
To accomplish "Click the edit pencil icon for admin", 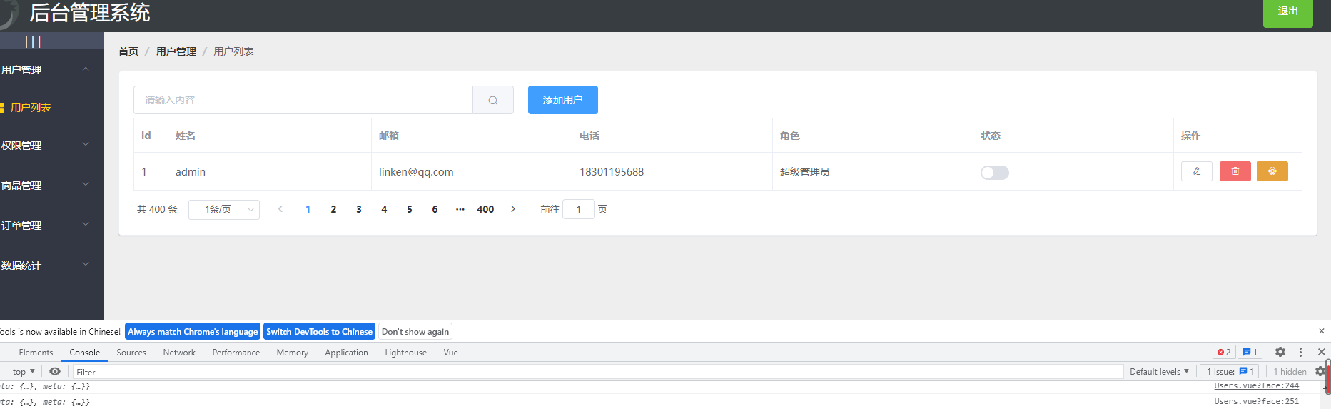I will click(1197, 171).
